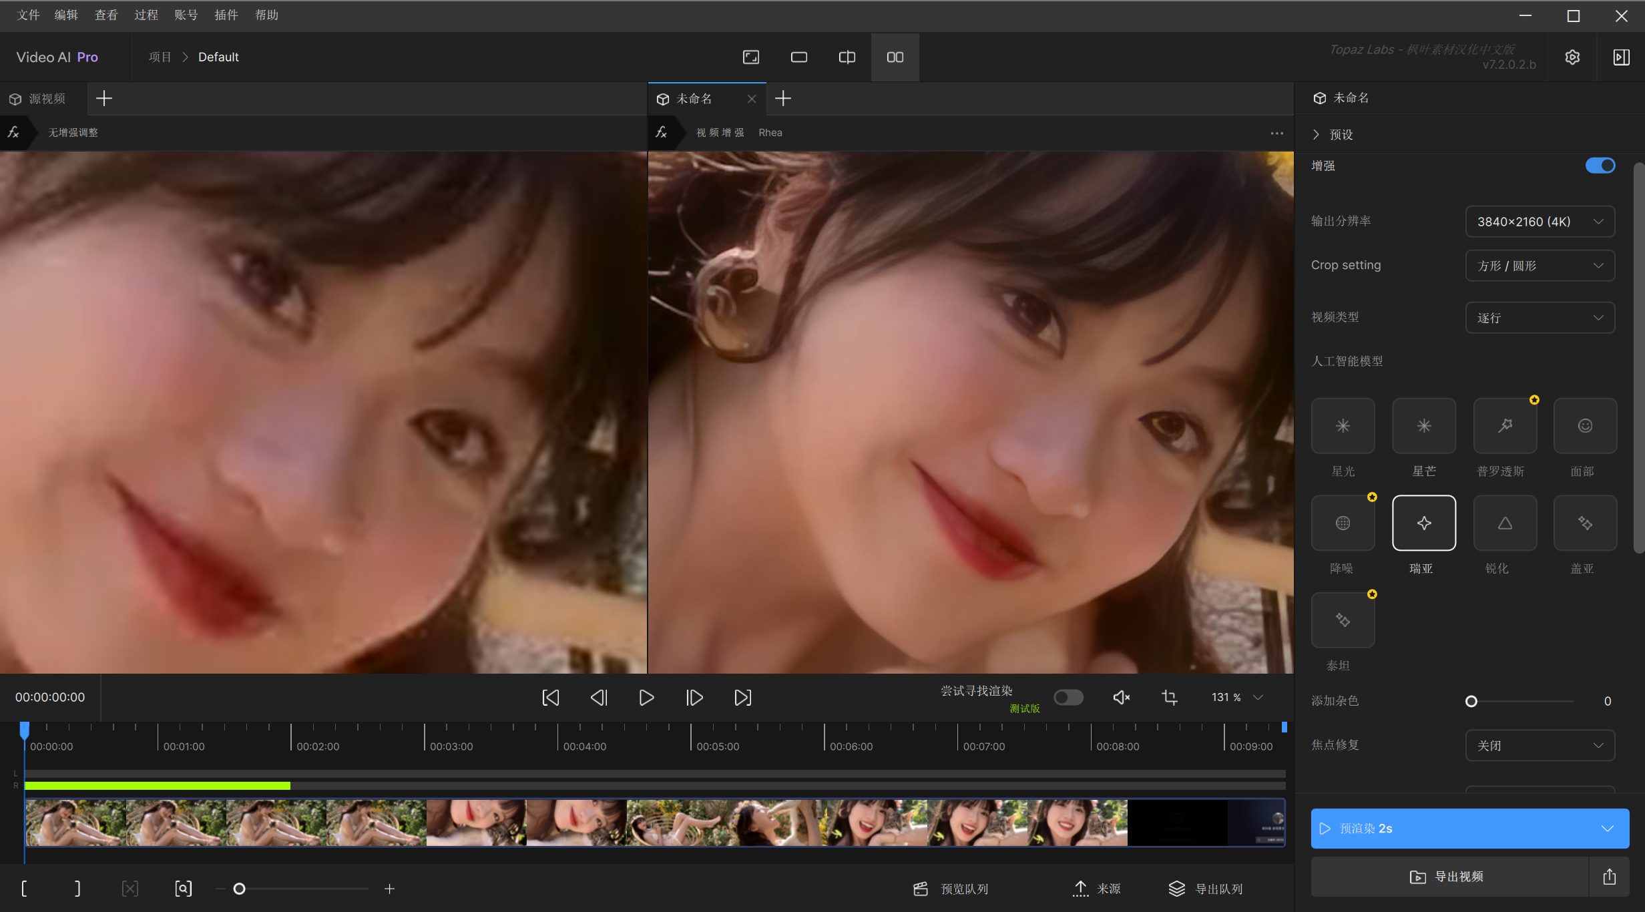This screenshot has height=912, width=1645.
Task: Click the 添加杂色 noise slider handle
Action: coord(1471,701)
